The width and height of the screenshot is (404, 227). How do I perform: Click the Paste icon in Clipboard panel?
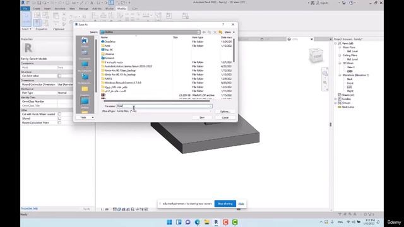pyautogui.click(x=56, y=16)
